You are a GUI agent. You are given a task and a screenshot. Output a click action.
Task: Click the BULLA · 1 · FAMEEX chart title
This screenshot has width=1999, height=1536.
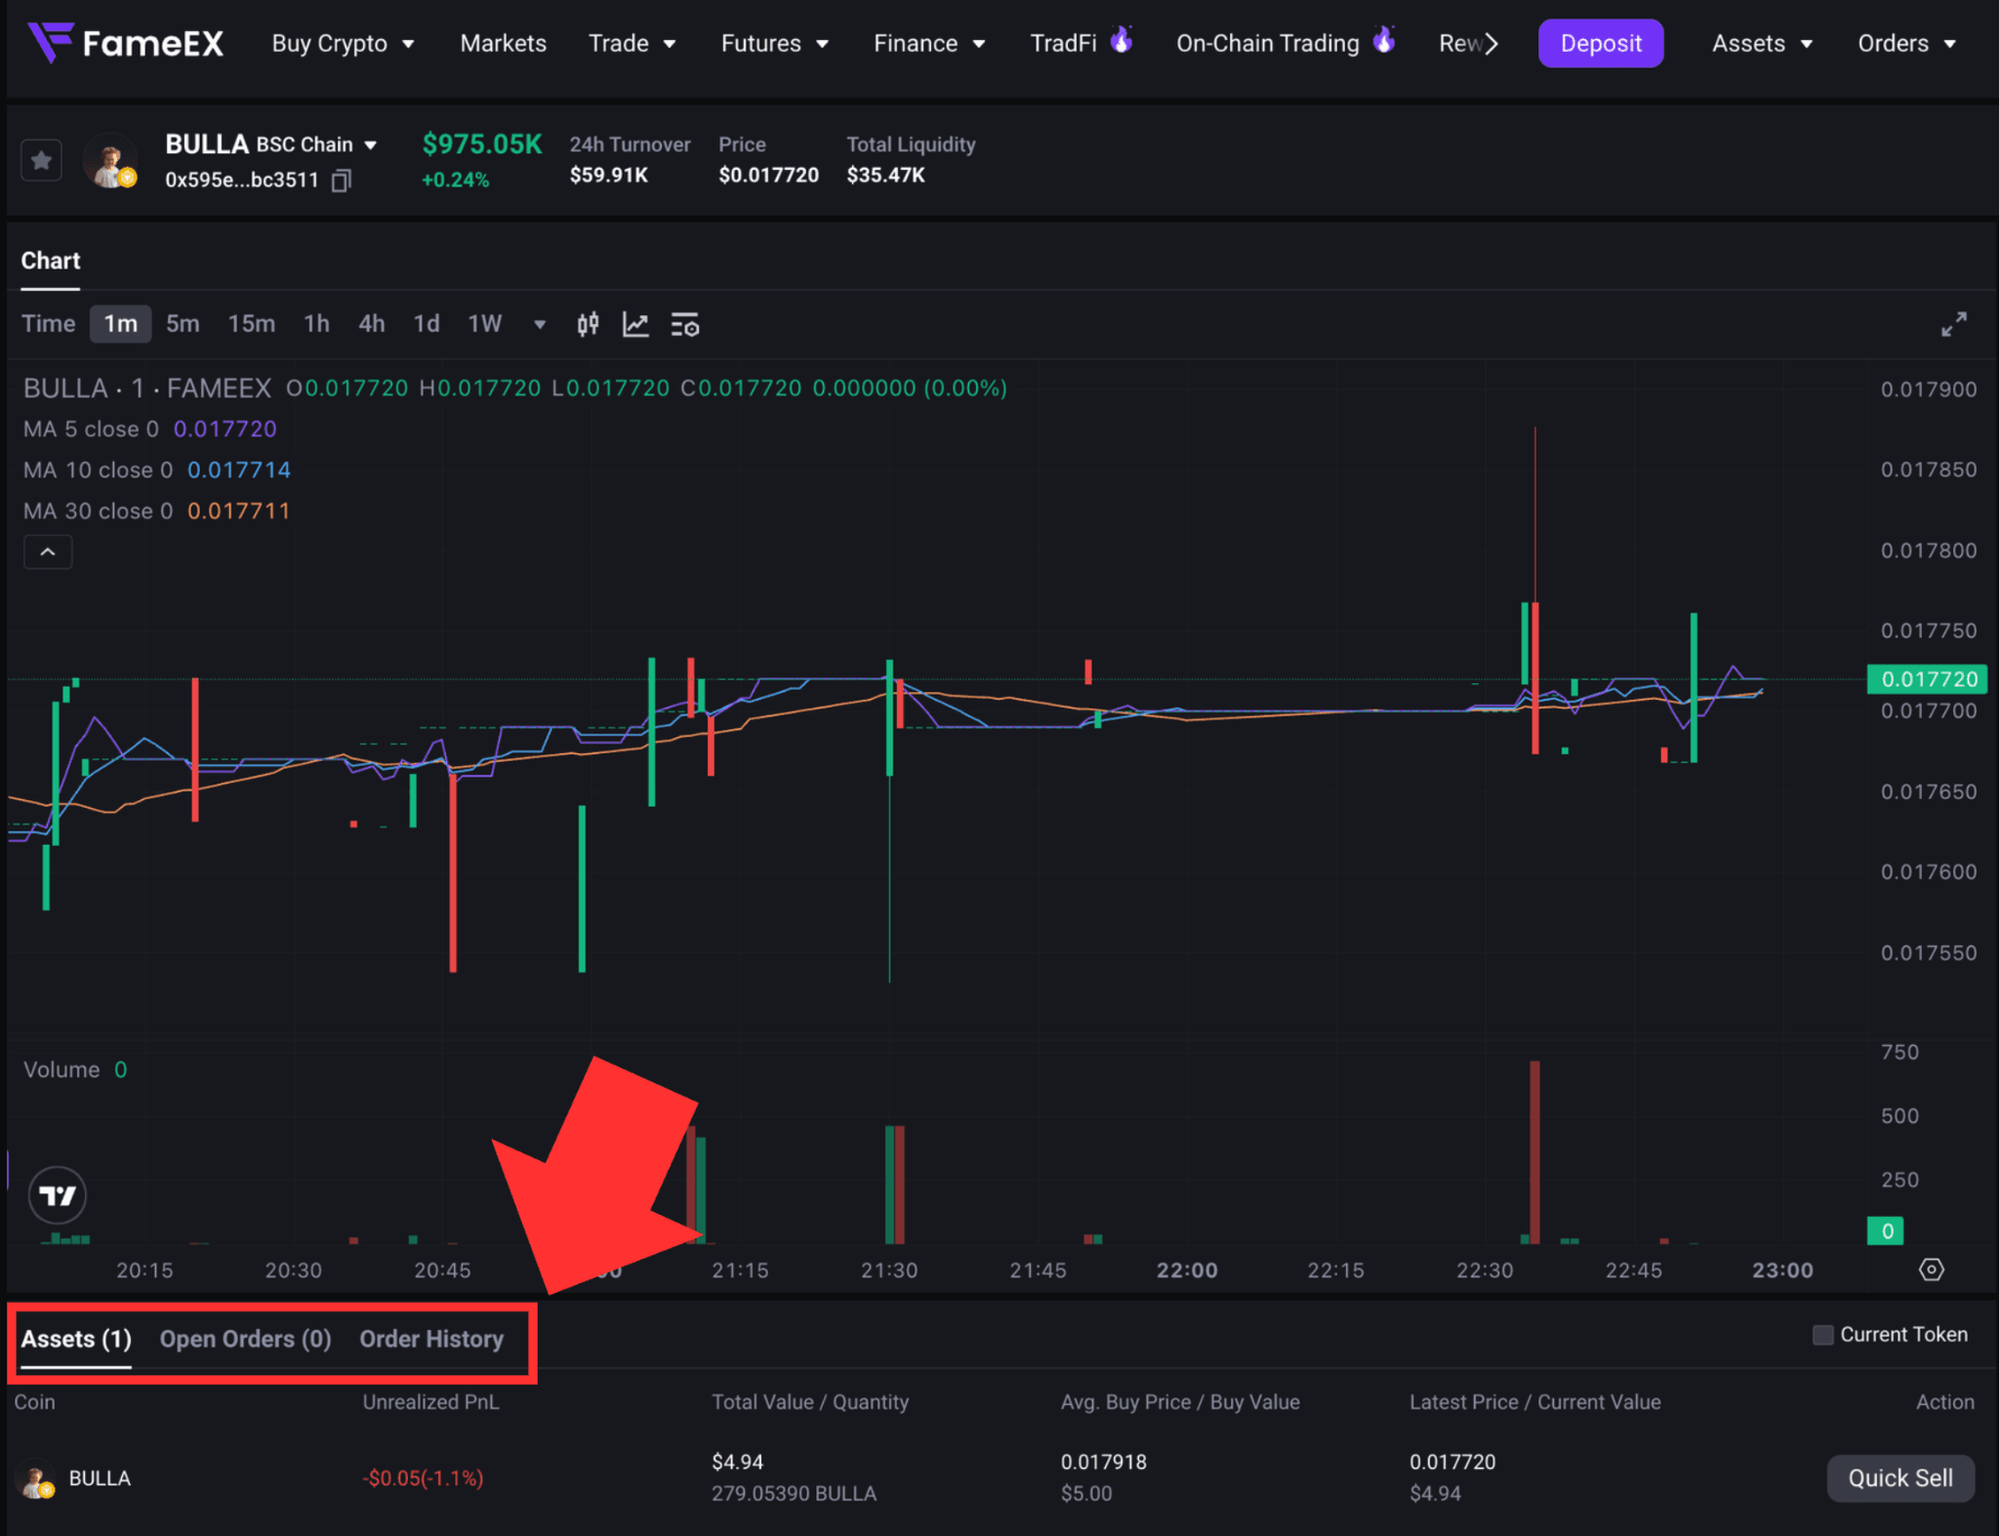pos(147,388)
